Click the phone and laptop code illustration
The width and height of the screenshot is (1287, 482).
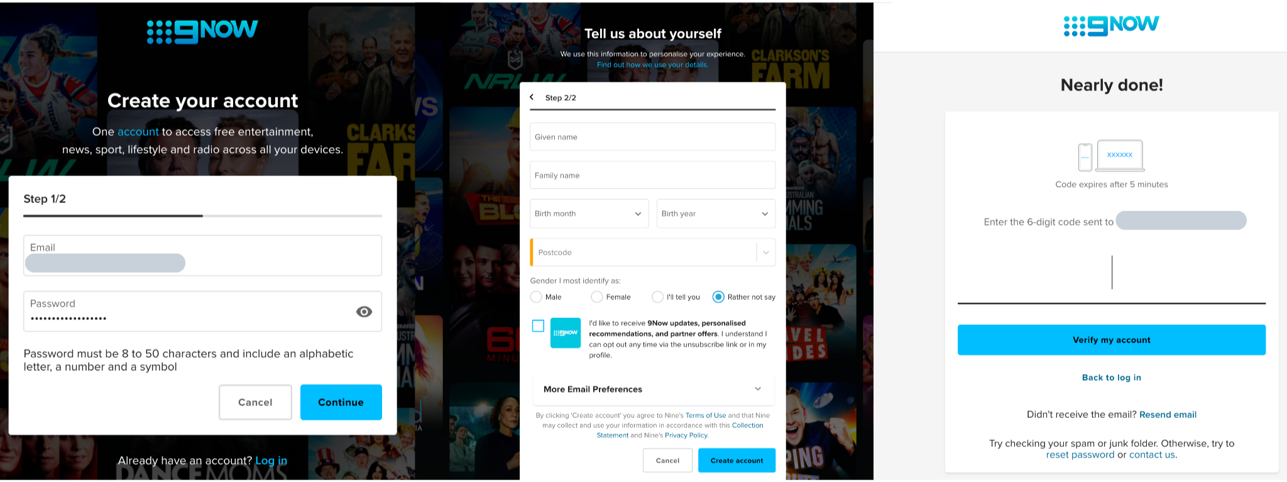pyautogui.click(x=1111, y=156)
